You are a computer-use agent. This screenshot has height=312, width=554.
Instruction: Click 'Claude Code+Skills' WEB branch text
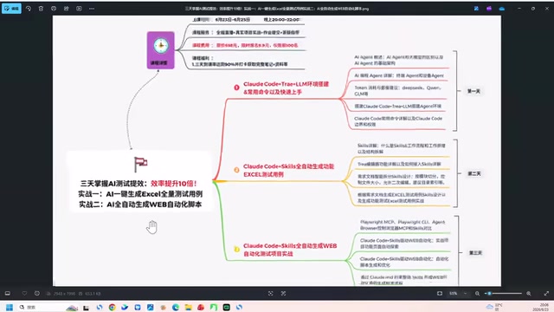point(290,250)
